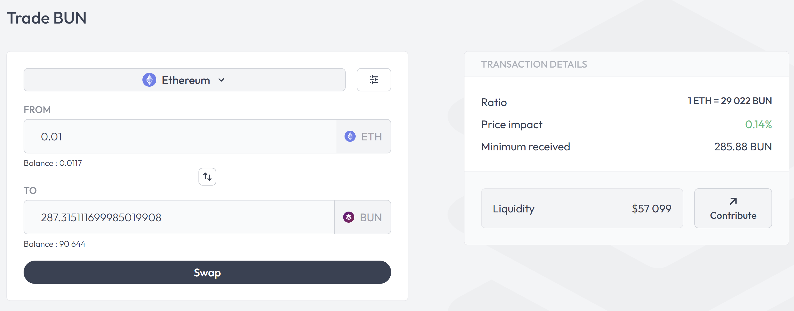The width and height of the screenshot is (794, 311).
Task: Click the BUN token logo icon
Action: (x=349, y=217)
